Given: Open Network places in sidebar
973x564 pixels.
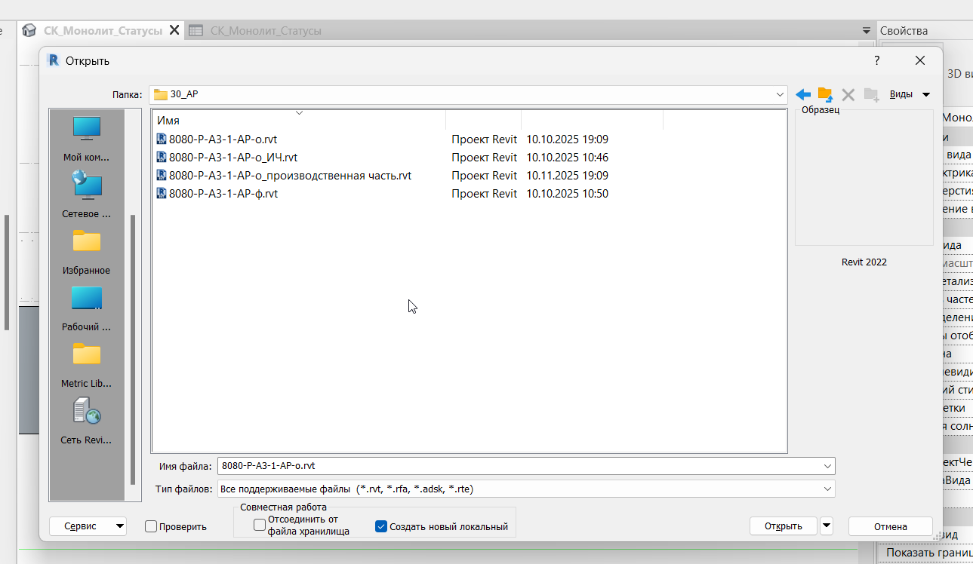Looking at the screenshot, I should point(87,195).
